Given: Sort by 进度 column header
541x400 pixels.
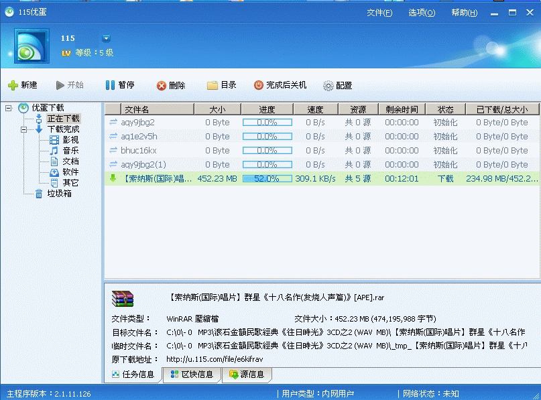Looking at the screenshot, I should click(267, 109).
